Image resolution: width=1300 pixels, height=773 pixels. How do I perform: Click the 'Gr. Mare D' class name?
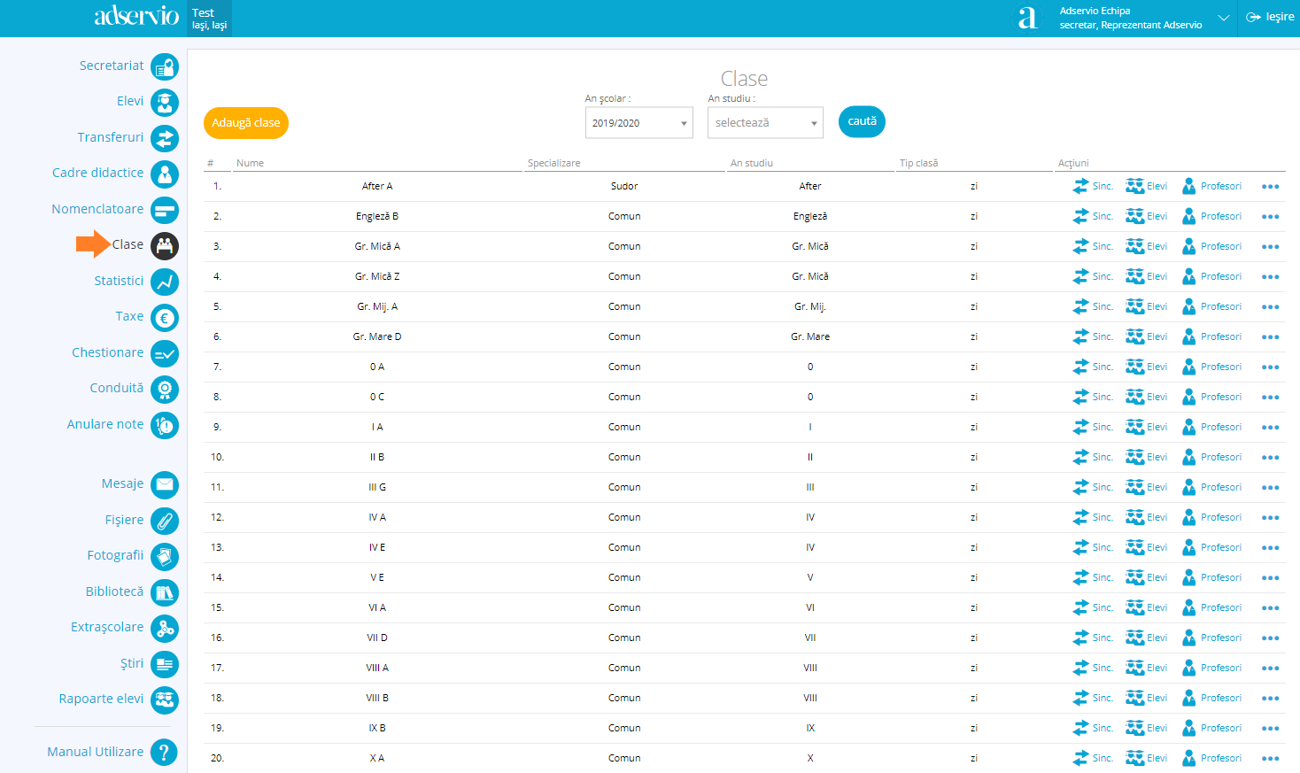pyautogui.click(x=377, y=336)
